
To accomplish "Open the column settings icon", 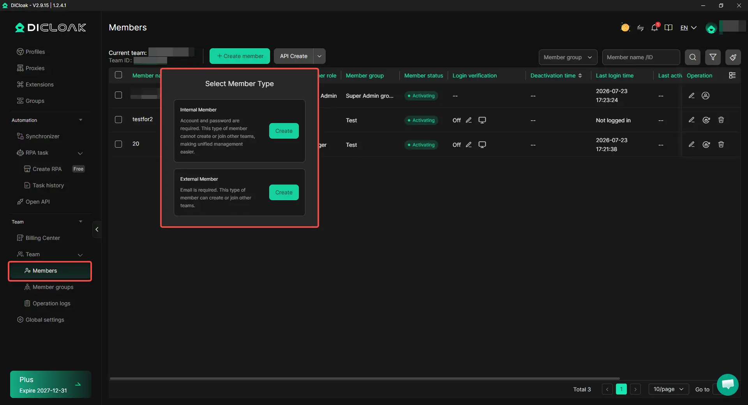I will 732,75.
